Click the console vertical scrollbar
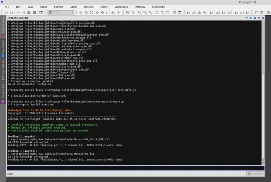Viewport: 271px width, 182px height. click(263, 106)
